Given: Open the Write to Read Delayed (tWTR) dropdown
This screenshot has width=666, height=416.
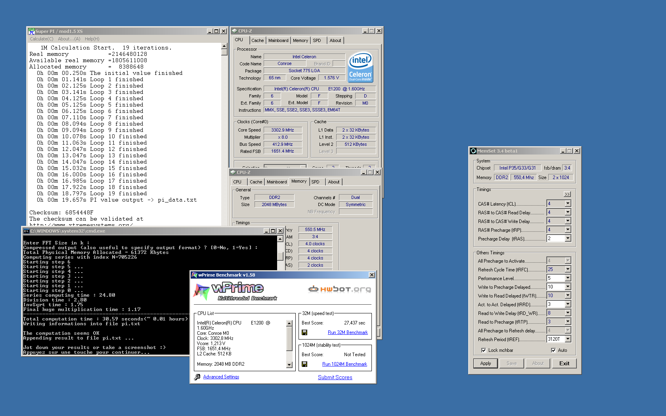Looking at the screenshot, I should [x=568, y=296].
